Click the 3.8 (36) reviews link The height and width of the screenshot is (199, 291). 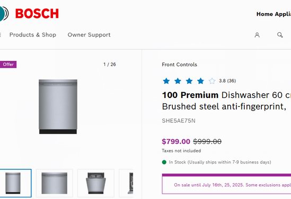227,81
